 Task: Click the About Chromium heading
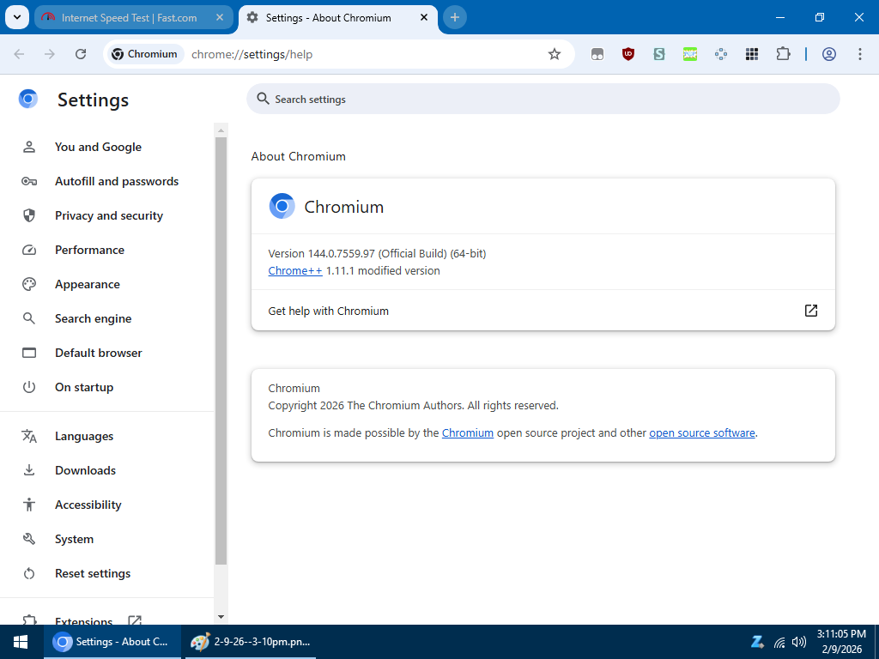(x=298, y=156)
